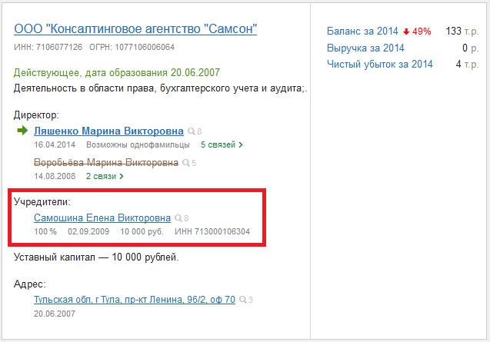Click the search icon next to Воробьёва Марина Викторовна
The width and height of the screenshot is (490, 342).
point(185,163)
